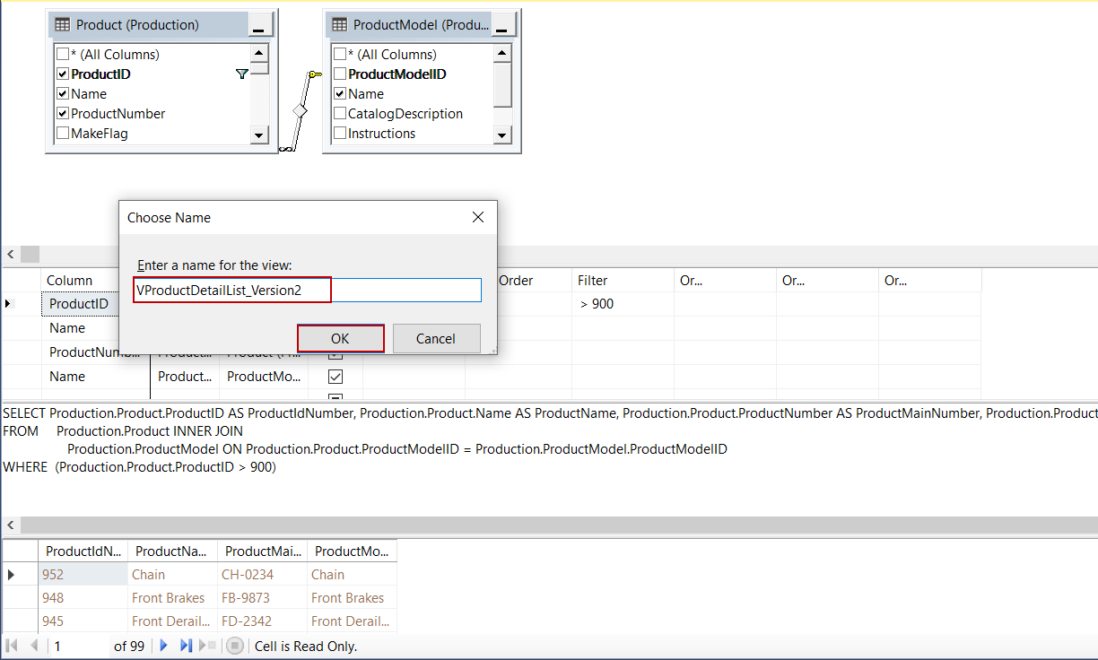Check the CatalogDescription column checkbox
Image resolution: width=1098 pixels, height=660 pixels.
340,114
